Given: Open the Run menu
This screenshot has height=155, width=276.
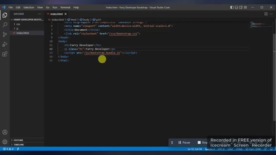Looking at the screenshot, I should pyautogui.click(x=55, y=7).
